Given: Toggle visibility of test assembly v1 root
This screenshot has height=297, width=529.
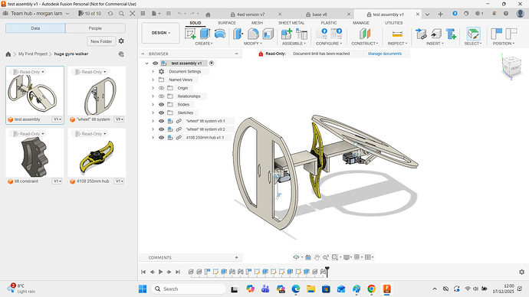Looking at the screenshot, I should coord(155,64).
